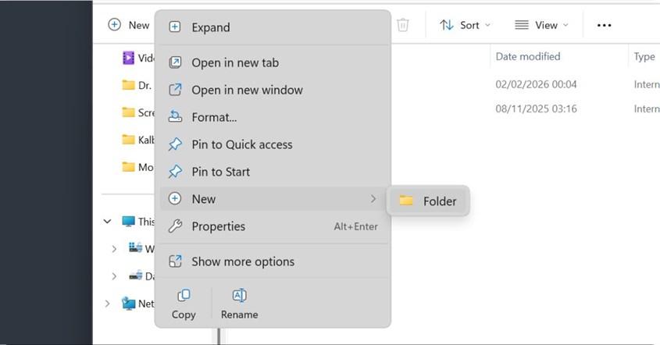Select Format... from the context menu
The height and width of the screenshot is (345, 660).
click(273, 117)
